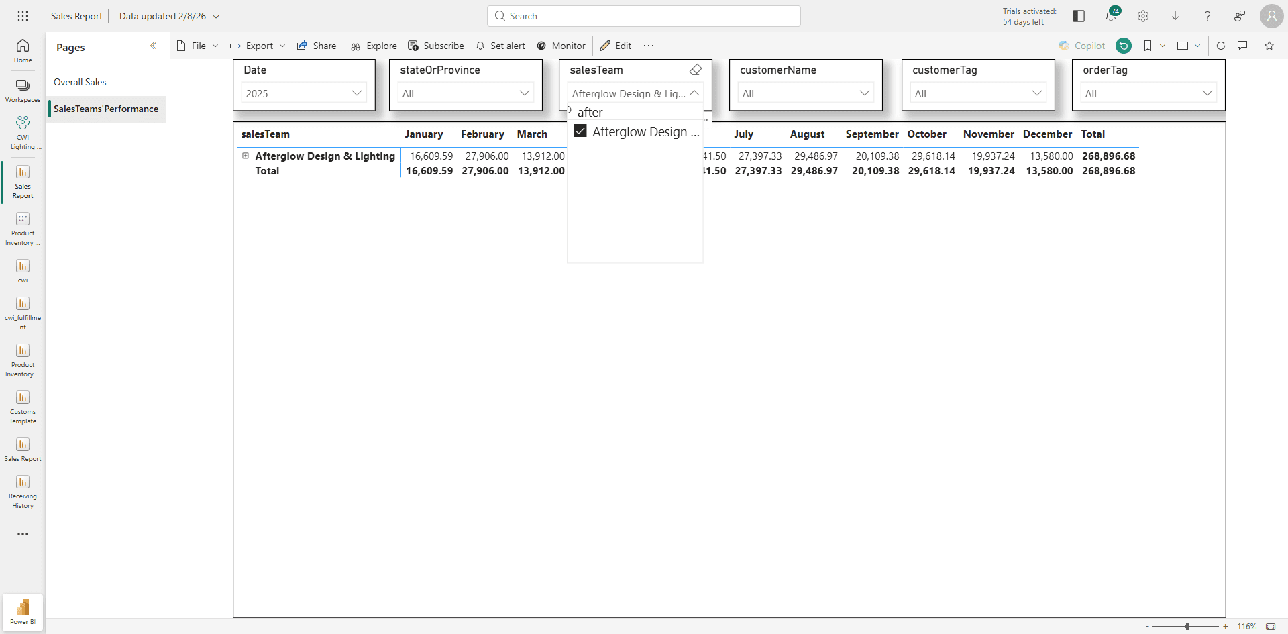Click the notifications bell icon
The image size is (1288, 634).
pos(1112,16)
